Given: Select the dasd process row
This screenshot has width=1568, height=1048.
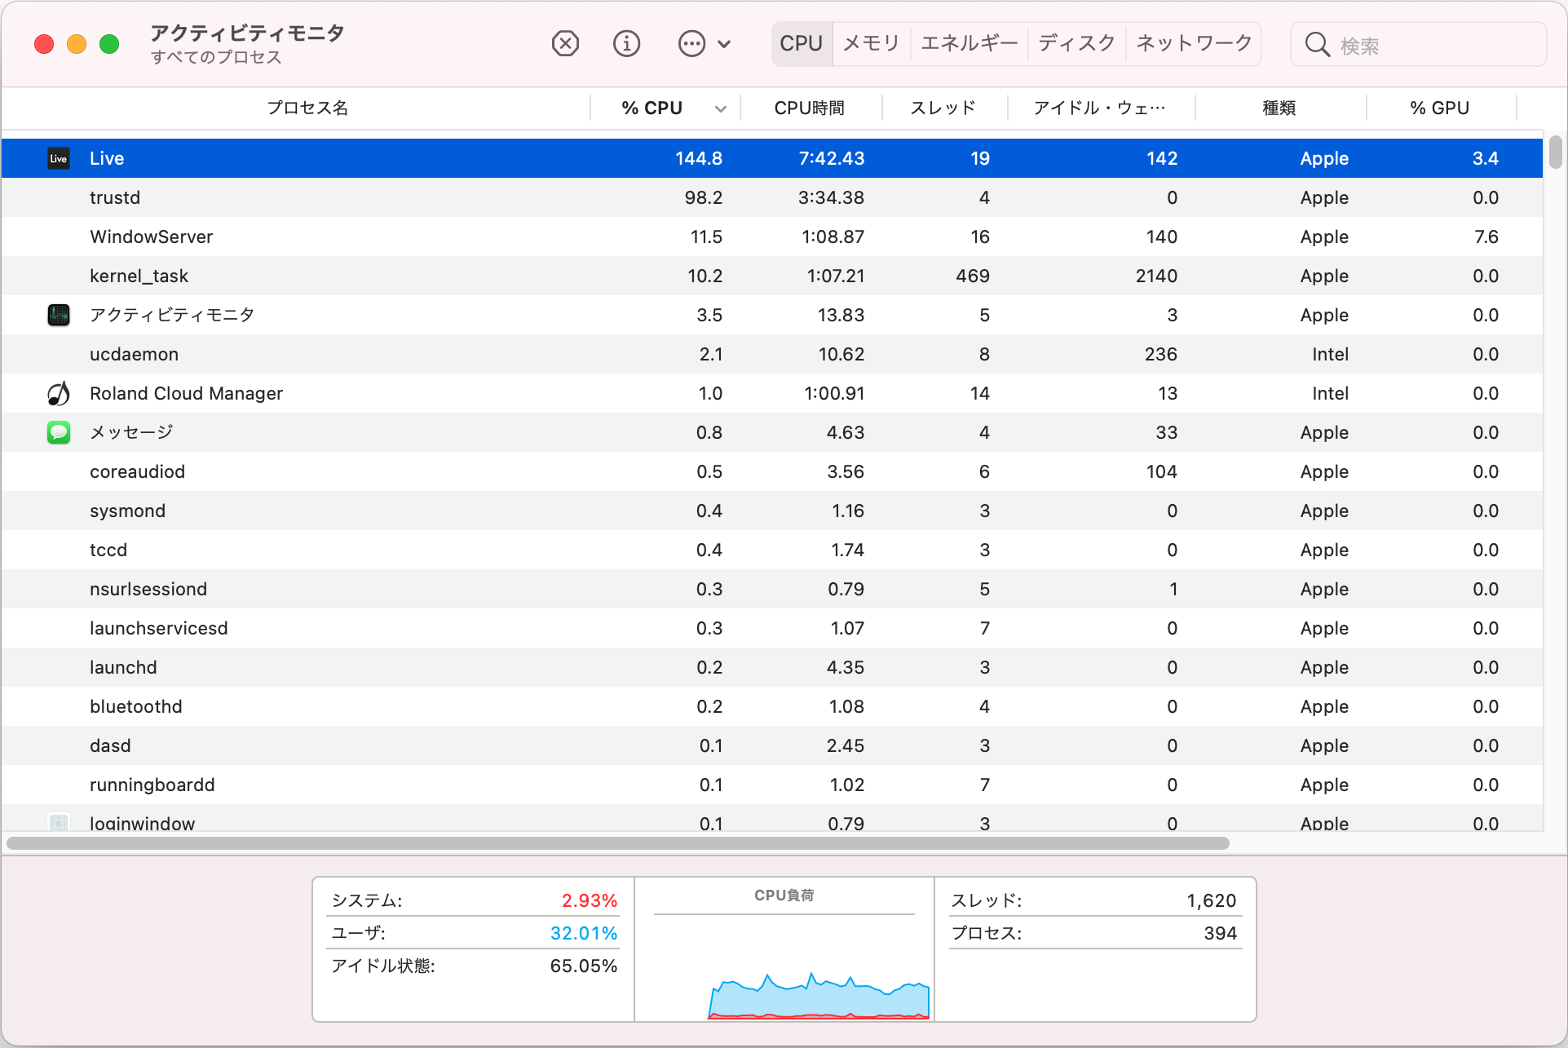Looking at the screenshot, I should coord(772,745).
